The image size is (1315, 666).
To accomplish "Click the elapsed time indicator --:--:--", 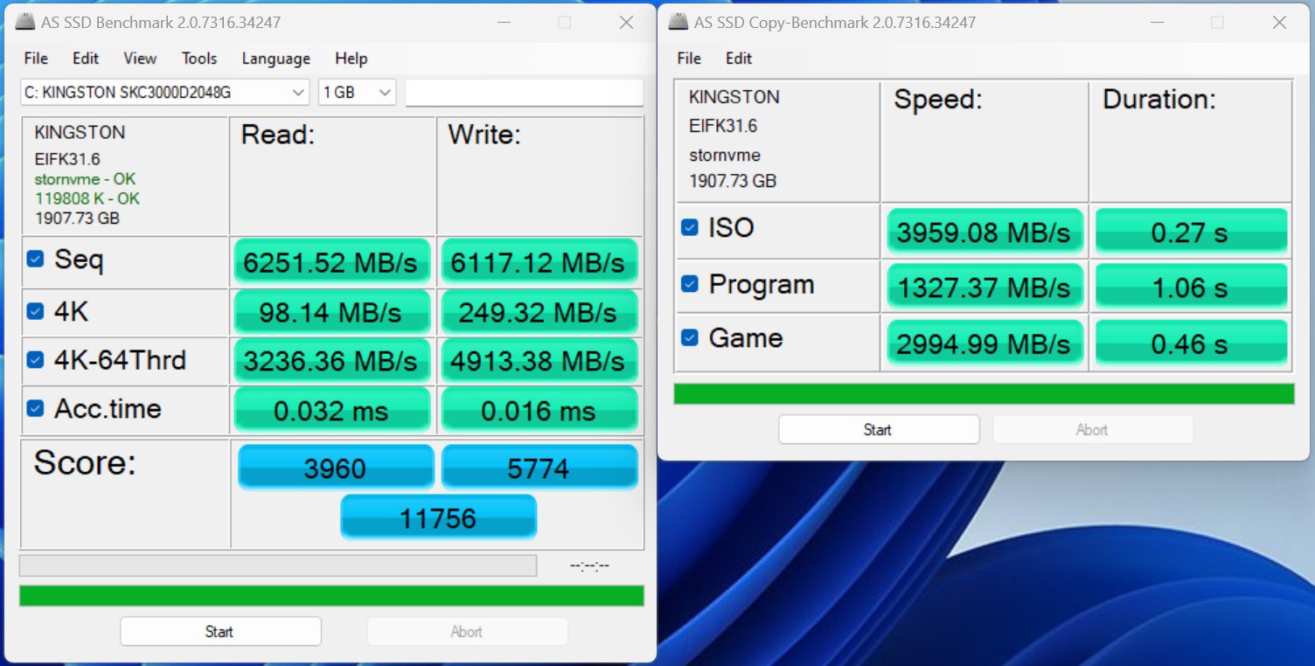I will (589, 565).
